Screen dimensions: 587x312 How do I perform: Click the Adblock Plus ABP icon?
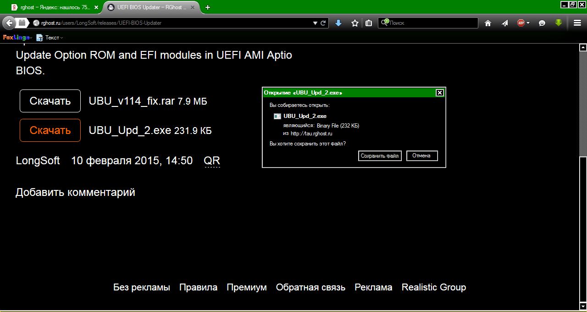521,23
